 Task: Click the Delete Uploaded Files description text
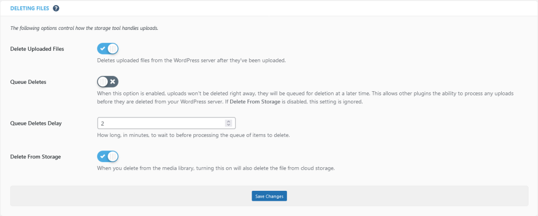[x=191, y=60]
